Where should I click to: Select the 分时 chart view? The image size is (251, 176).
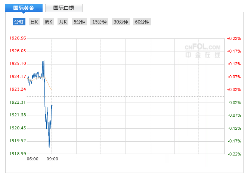[x=19, y=22]
